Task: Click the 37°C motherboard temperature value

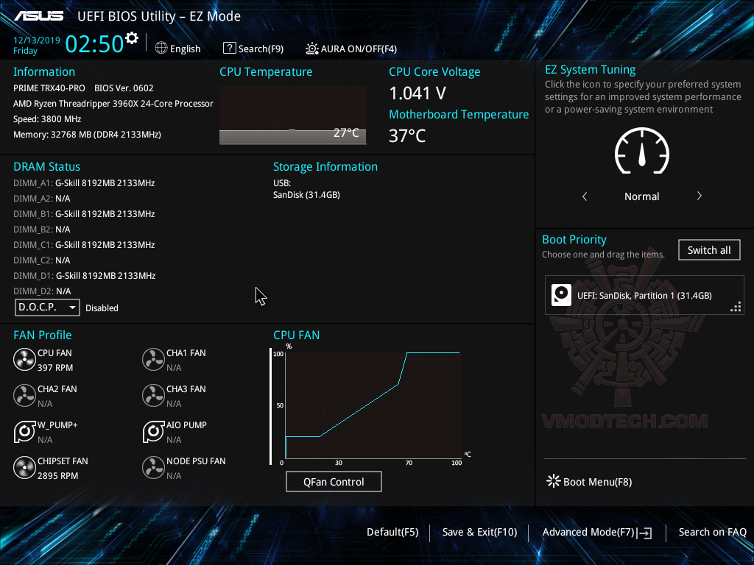Action: point(407,136)
